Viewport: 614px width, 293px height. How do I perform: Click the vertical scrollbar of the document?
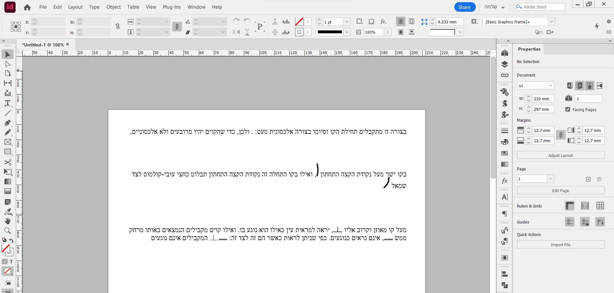[493, 117]
